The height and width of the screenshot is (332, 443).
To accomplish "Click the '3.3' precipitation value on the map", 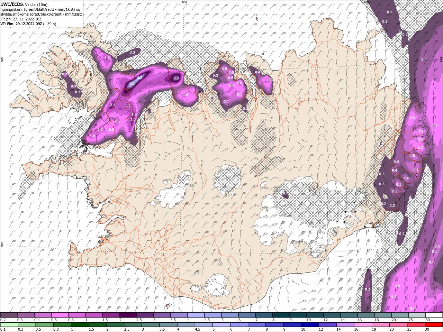I will tap(176, 78).
